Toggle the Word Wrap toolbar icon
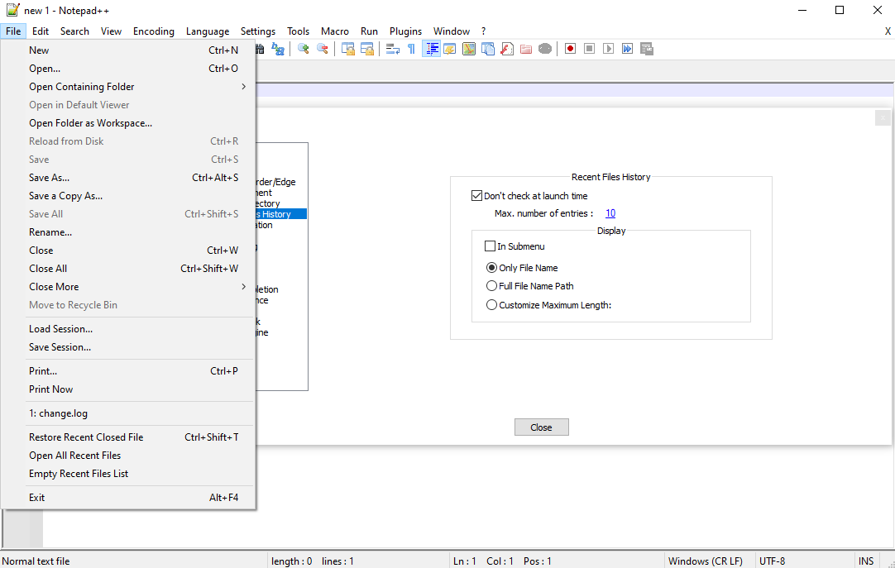The width and height of the screenshot is (895, 568). (393, 49)
